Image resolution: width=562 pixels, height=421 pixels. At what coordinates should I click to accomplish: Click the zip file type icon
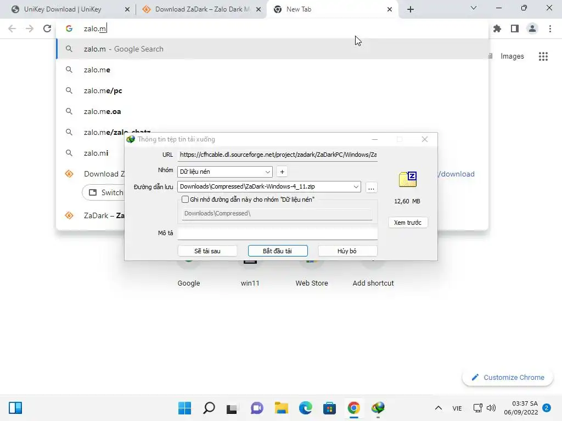(x=408, y=179)
